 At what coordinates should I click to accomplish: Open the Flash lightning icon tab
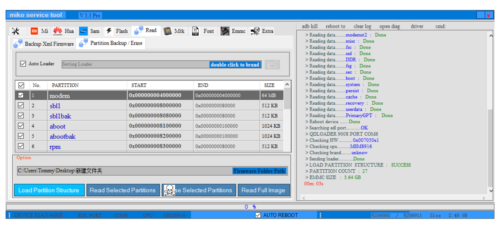pos(109,31)
